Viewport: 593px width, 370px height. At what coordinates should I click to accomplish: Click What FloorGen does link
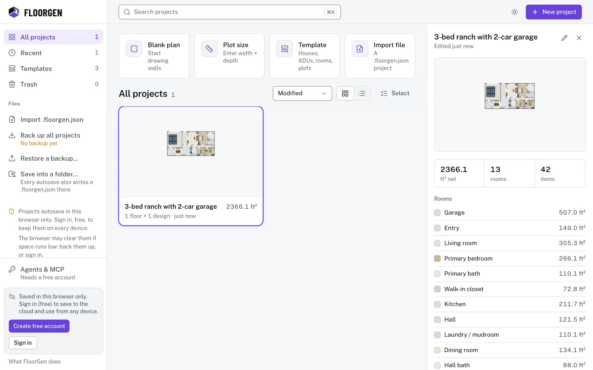click(35, 361)
